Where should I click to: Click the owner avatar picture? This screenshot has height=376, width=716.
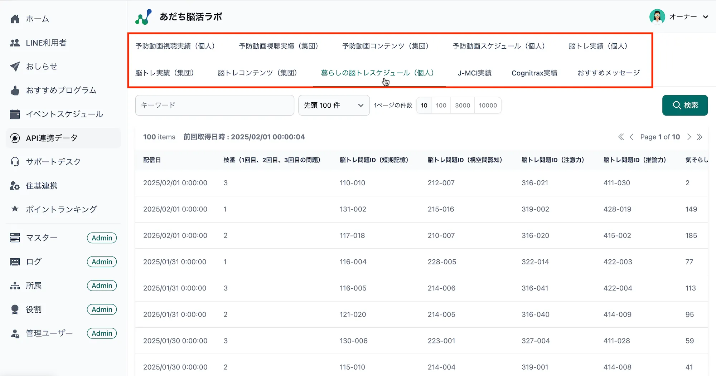(657, 16)
